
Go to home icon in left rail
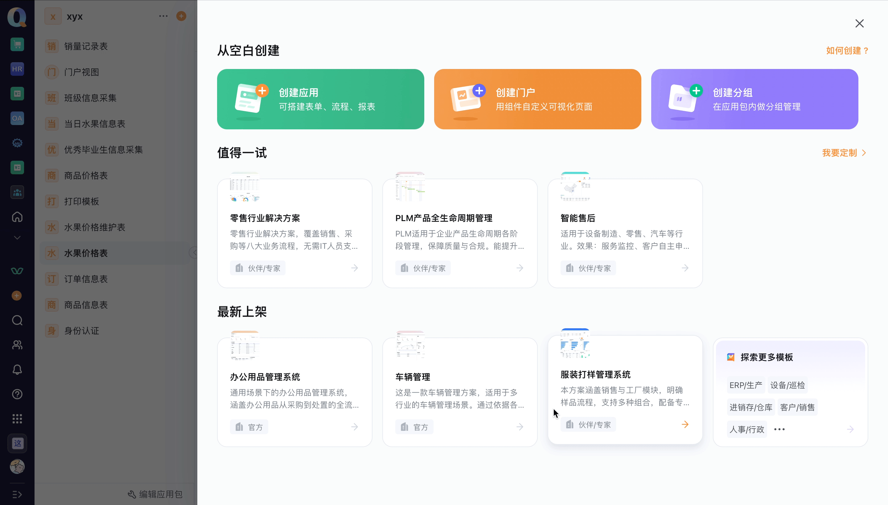17,217
